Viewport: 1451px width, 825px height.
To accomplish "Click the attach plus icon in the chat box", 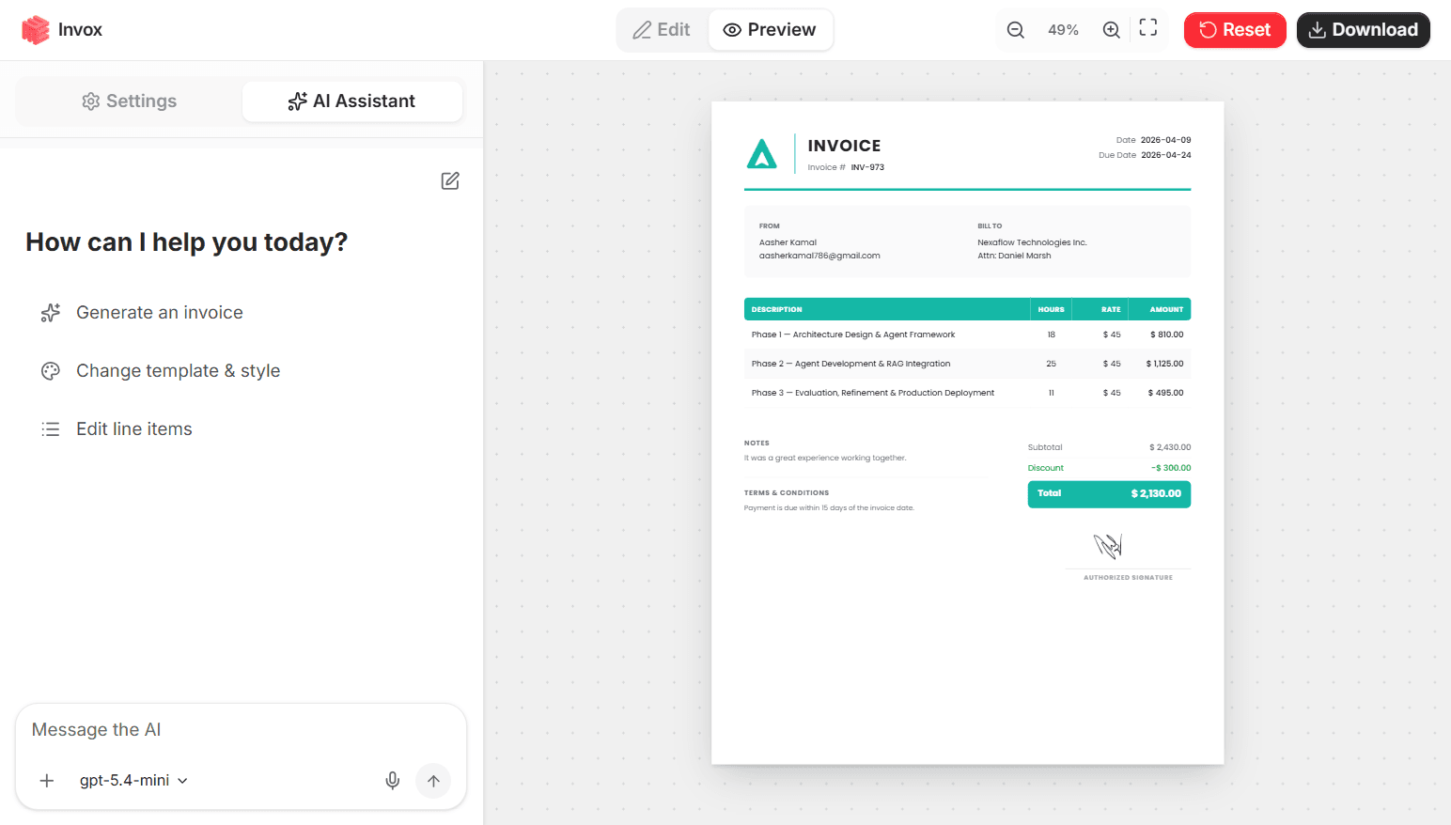I will coord(47,780).
